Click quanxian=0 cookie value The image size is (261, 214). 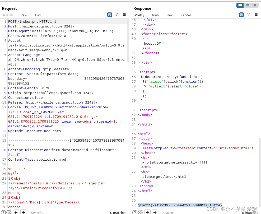pos(43,126)
